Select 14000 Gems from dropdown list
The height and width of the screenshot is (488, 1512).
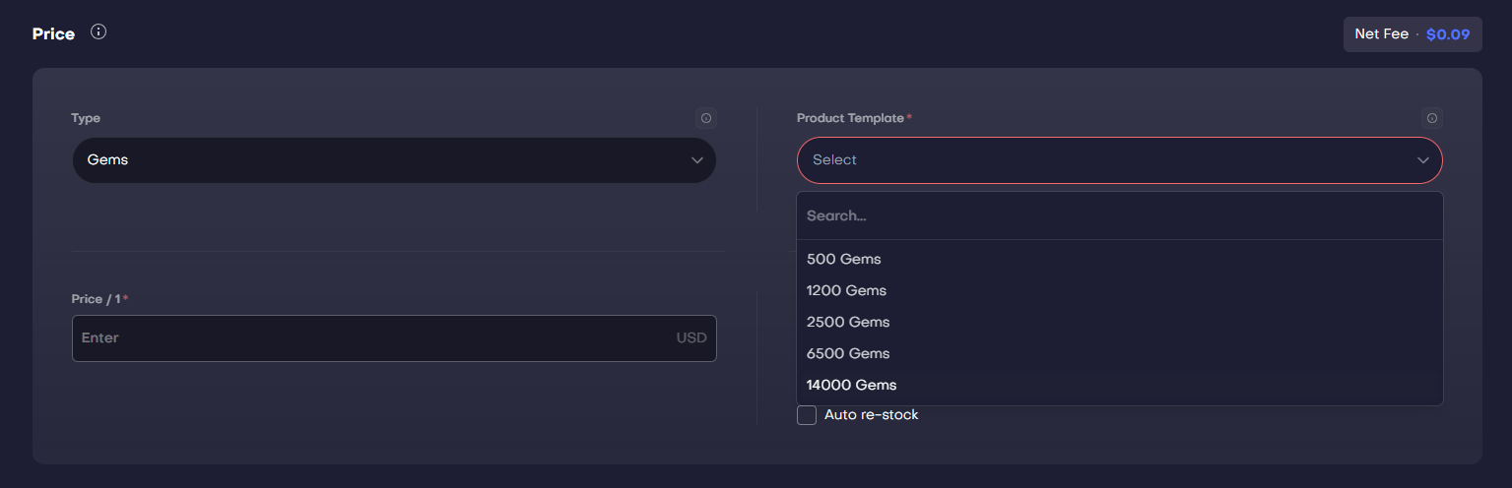(x=851, y=385)
